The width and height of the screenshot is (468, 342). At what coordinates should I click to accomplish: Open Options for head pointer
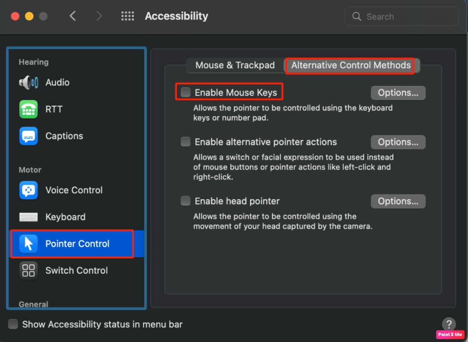point(398,201)
